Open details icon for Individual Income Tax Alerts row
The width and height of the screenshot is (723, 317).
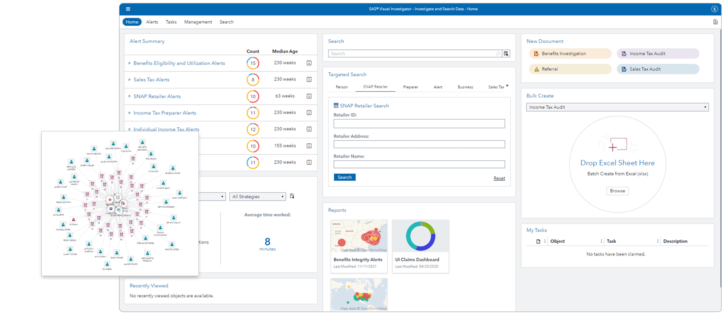pyautogui.click(x=309, y=129)
